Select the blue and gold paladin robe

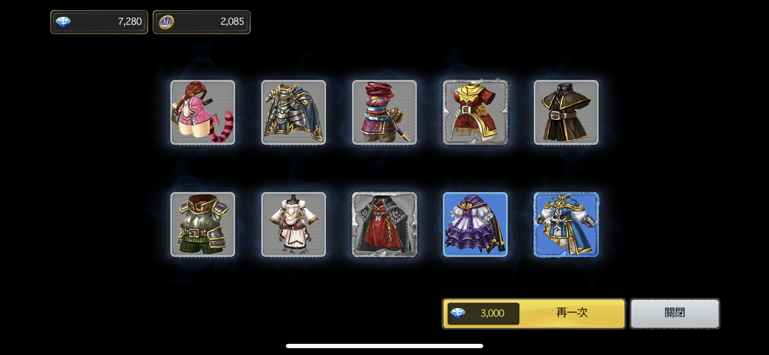tap(566, 224)
